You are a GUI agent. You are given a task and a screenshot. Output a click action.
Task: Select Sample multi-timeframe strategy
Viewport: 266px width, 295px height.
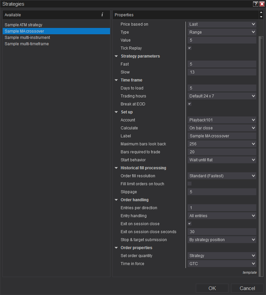coord(27,44)
